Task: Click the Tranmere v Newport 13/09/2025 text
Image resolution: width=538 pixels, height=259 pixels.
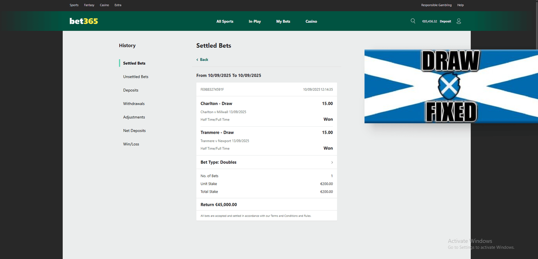Action: pos(225,141)
